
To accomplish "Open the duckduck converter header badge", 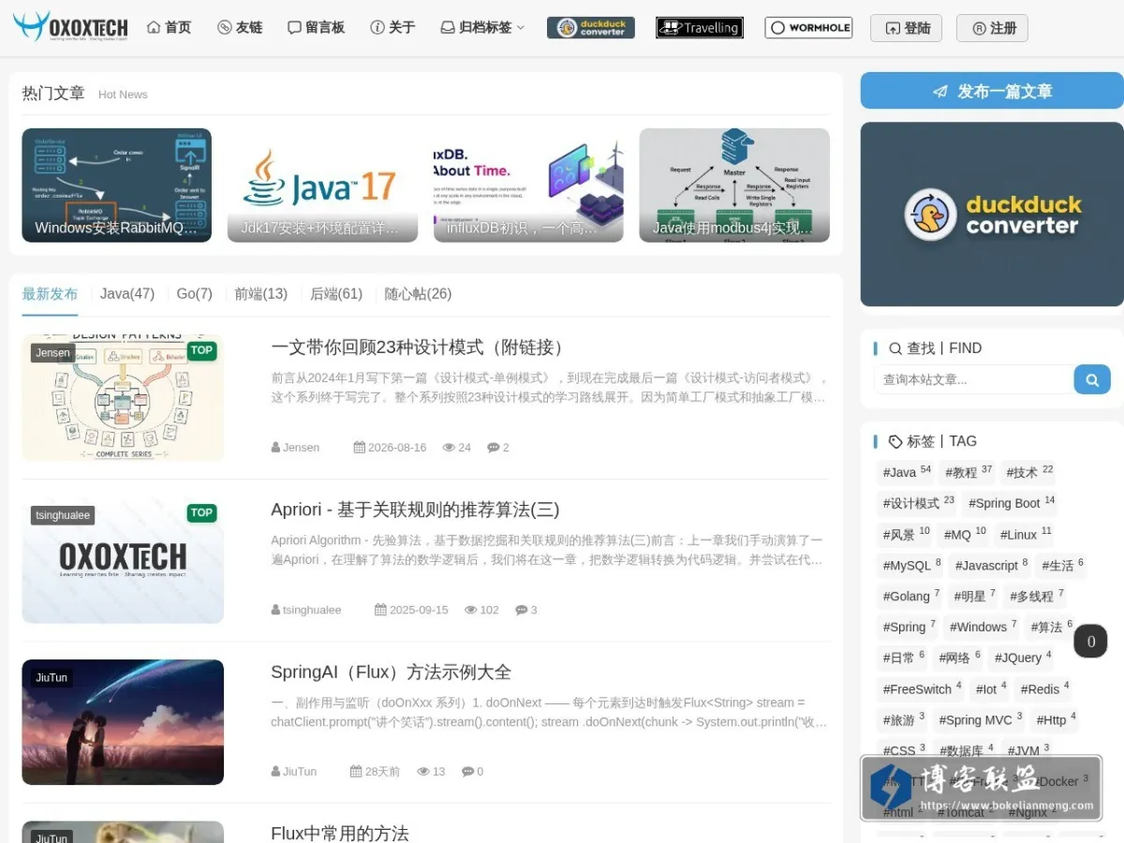I will tap(591, 28).
